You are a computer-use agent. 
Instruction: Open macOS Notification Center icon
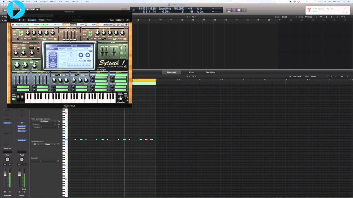click(349, 1)
